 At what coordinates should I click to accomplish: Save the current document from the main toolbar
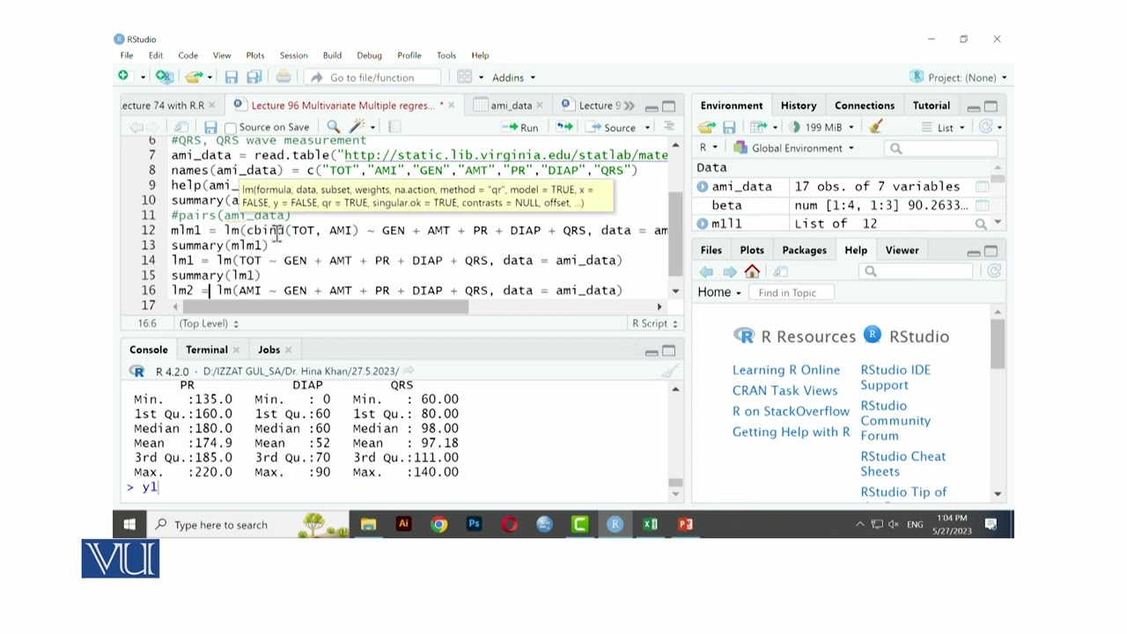[x=232, y=77]
